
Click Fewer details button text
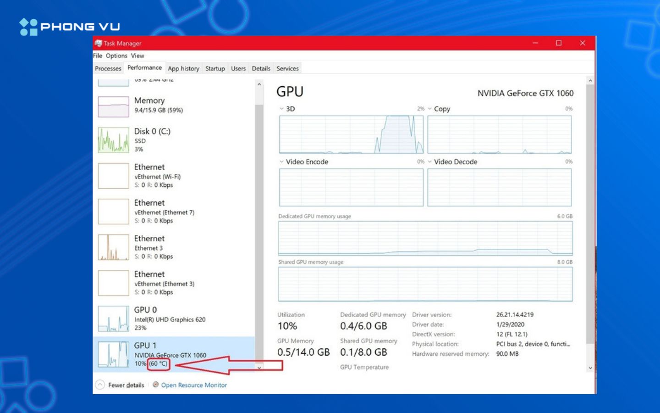coord(126,385)
